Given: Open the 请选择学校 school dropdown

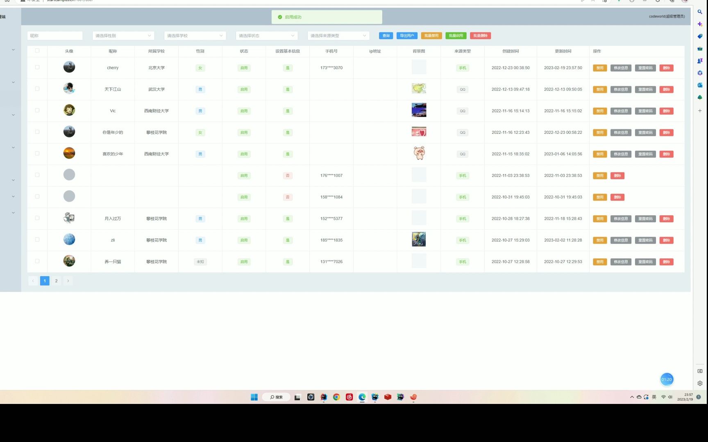Looking at the screenshot, I should (195, 36).
